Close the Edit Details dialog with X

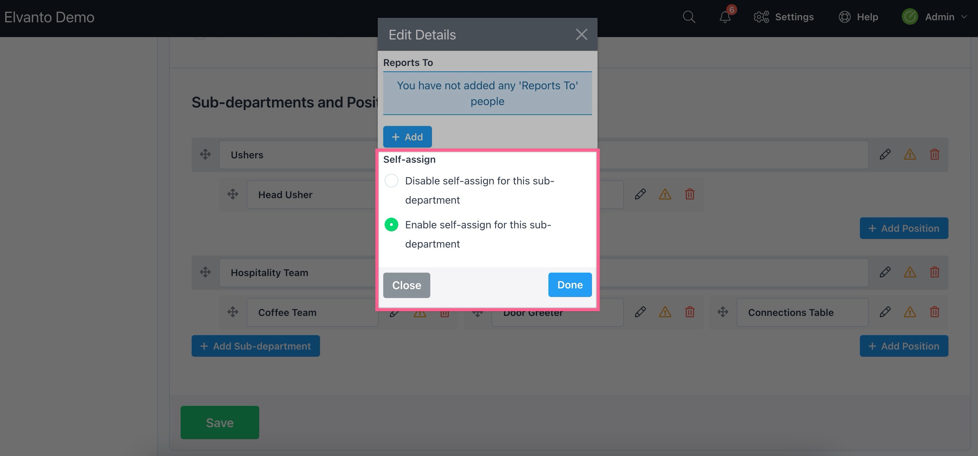[x=581, y=35]
